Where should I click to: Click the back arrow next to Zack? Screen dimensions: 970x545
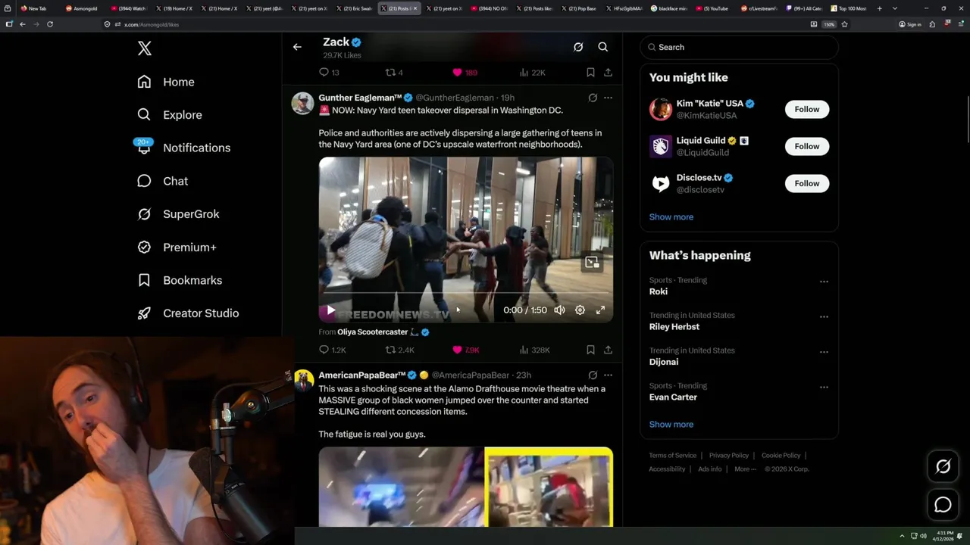(297, 47)
